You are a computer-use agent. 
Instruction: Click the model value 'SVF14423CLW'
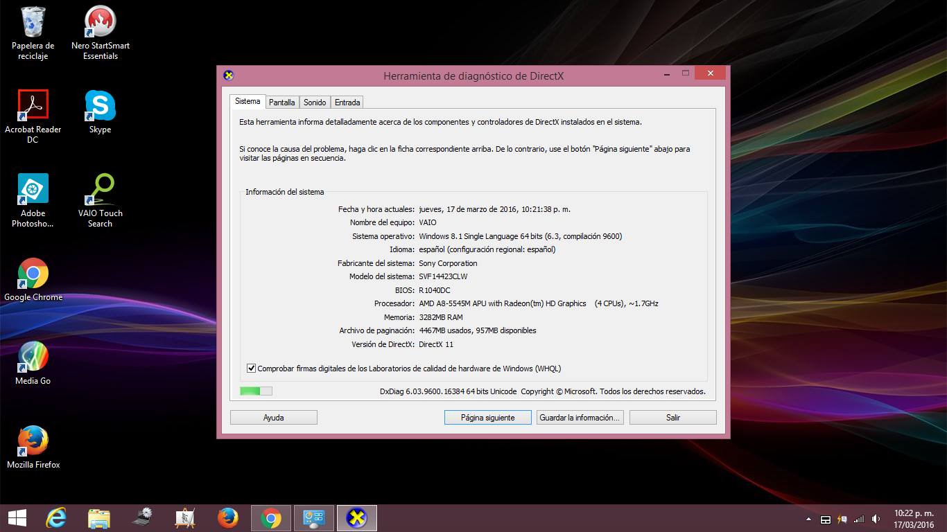pyautogui.click(x=443, y=276)
